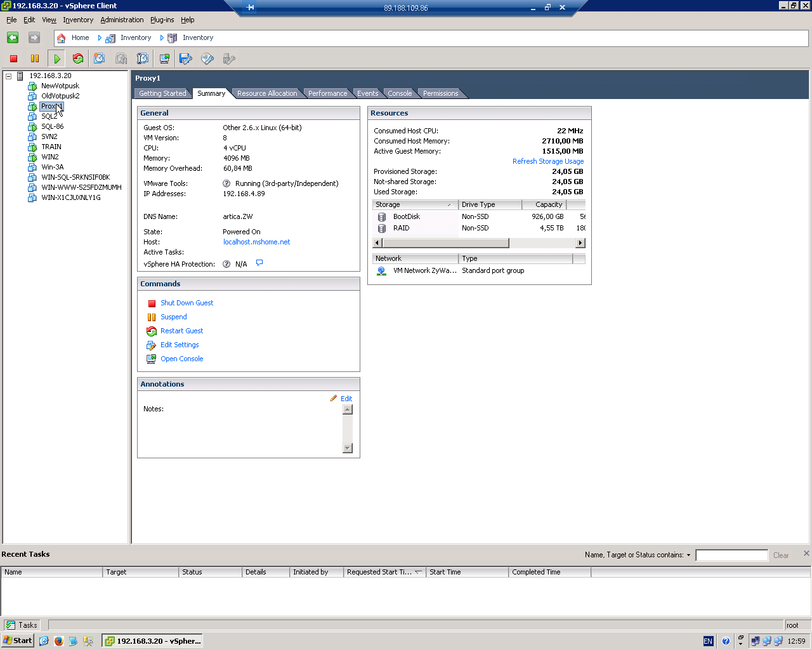Click the speech bubble icon beside HA Protection
This screenshot has width=812, height=650.
(259, 263)
